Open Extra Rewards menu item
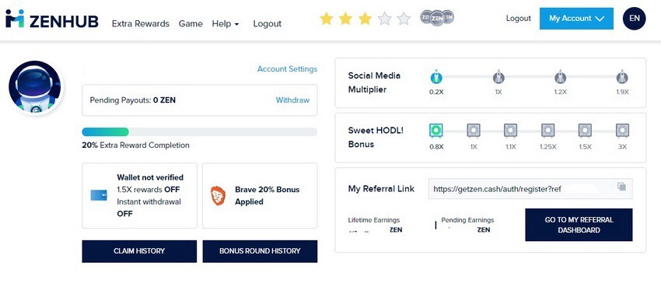This screenshot has width=661, height=287. pos(141,23)
